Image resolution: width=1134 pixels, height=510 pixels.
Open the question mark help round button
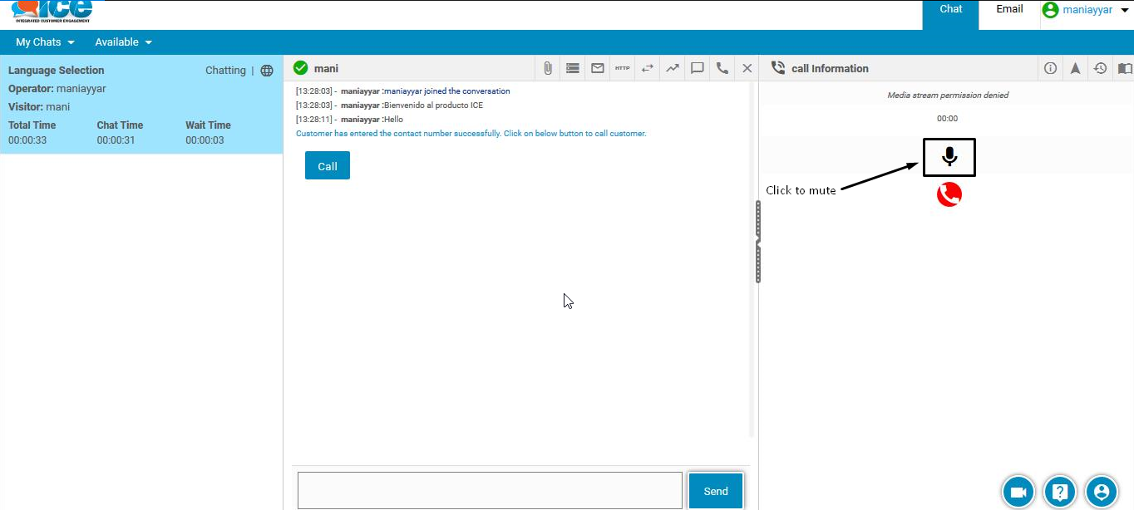click(1060, 492)
